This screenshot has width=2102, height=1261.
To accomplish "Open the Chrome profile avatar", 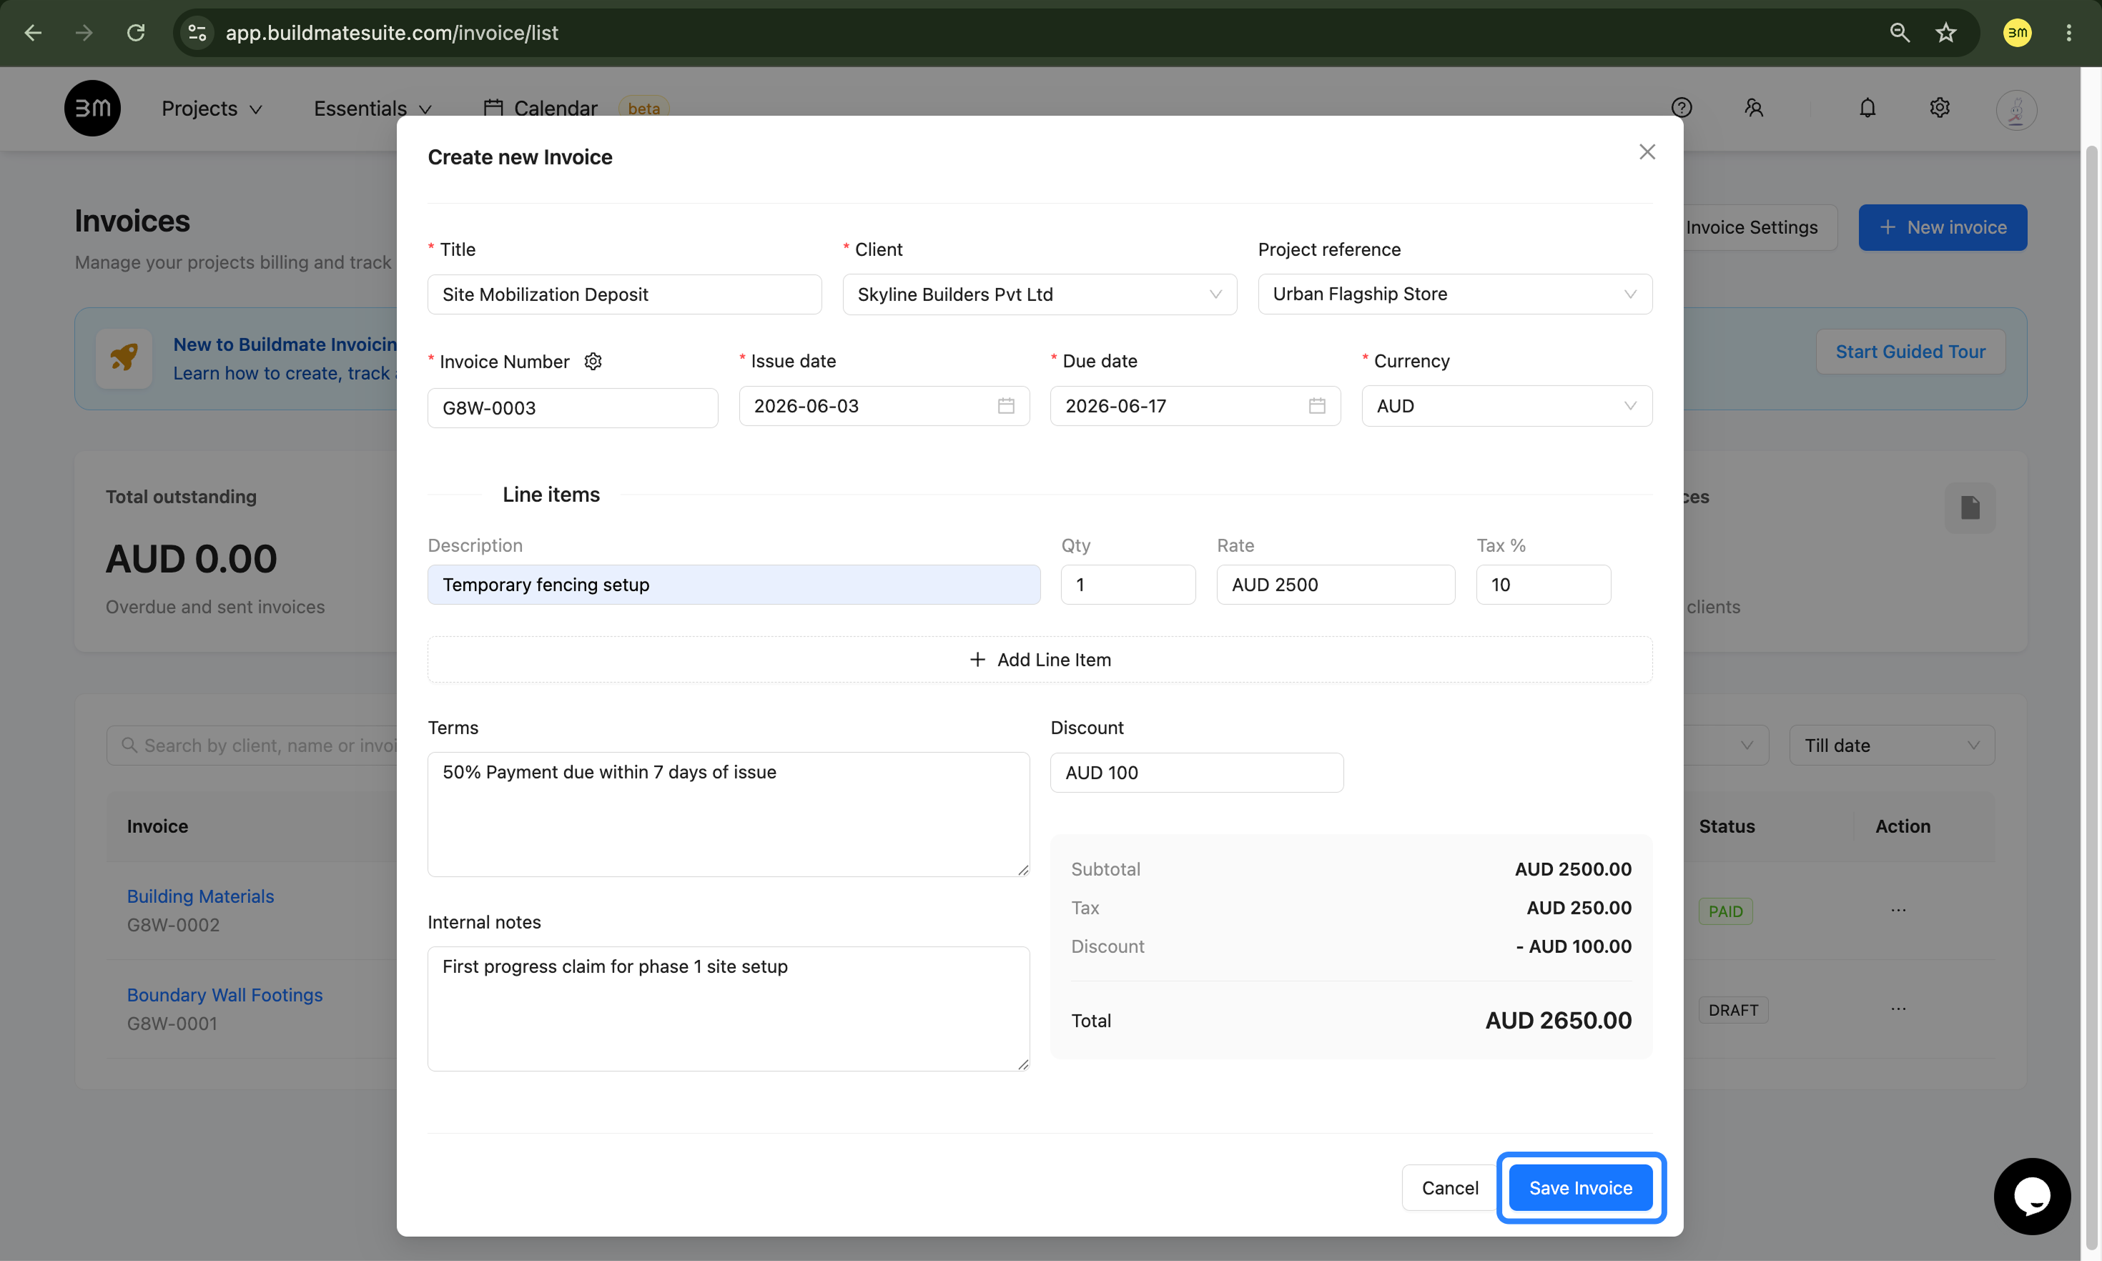I will tap(2017, 32).
